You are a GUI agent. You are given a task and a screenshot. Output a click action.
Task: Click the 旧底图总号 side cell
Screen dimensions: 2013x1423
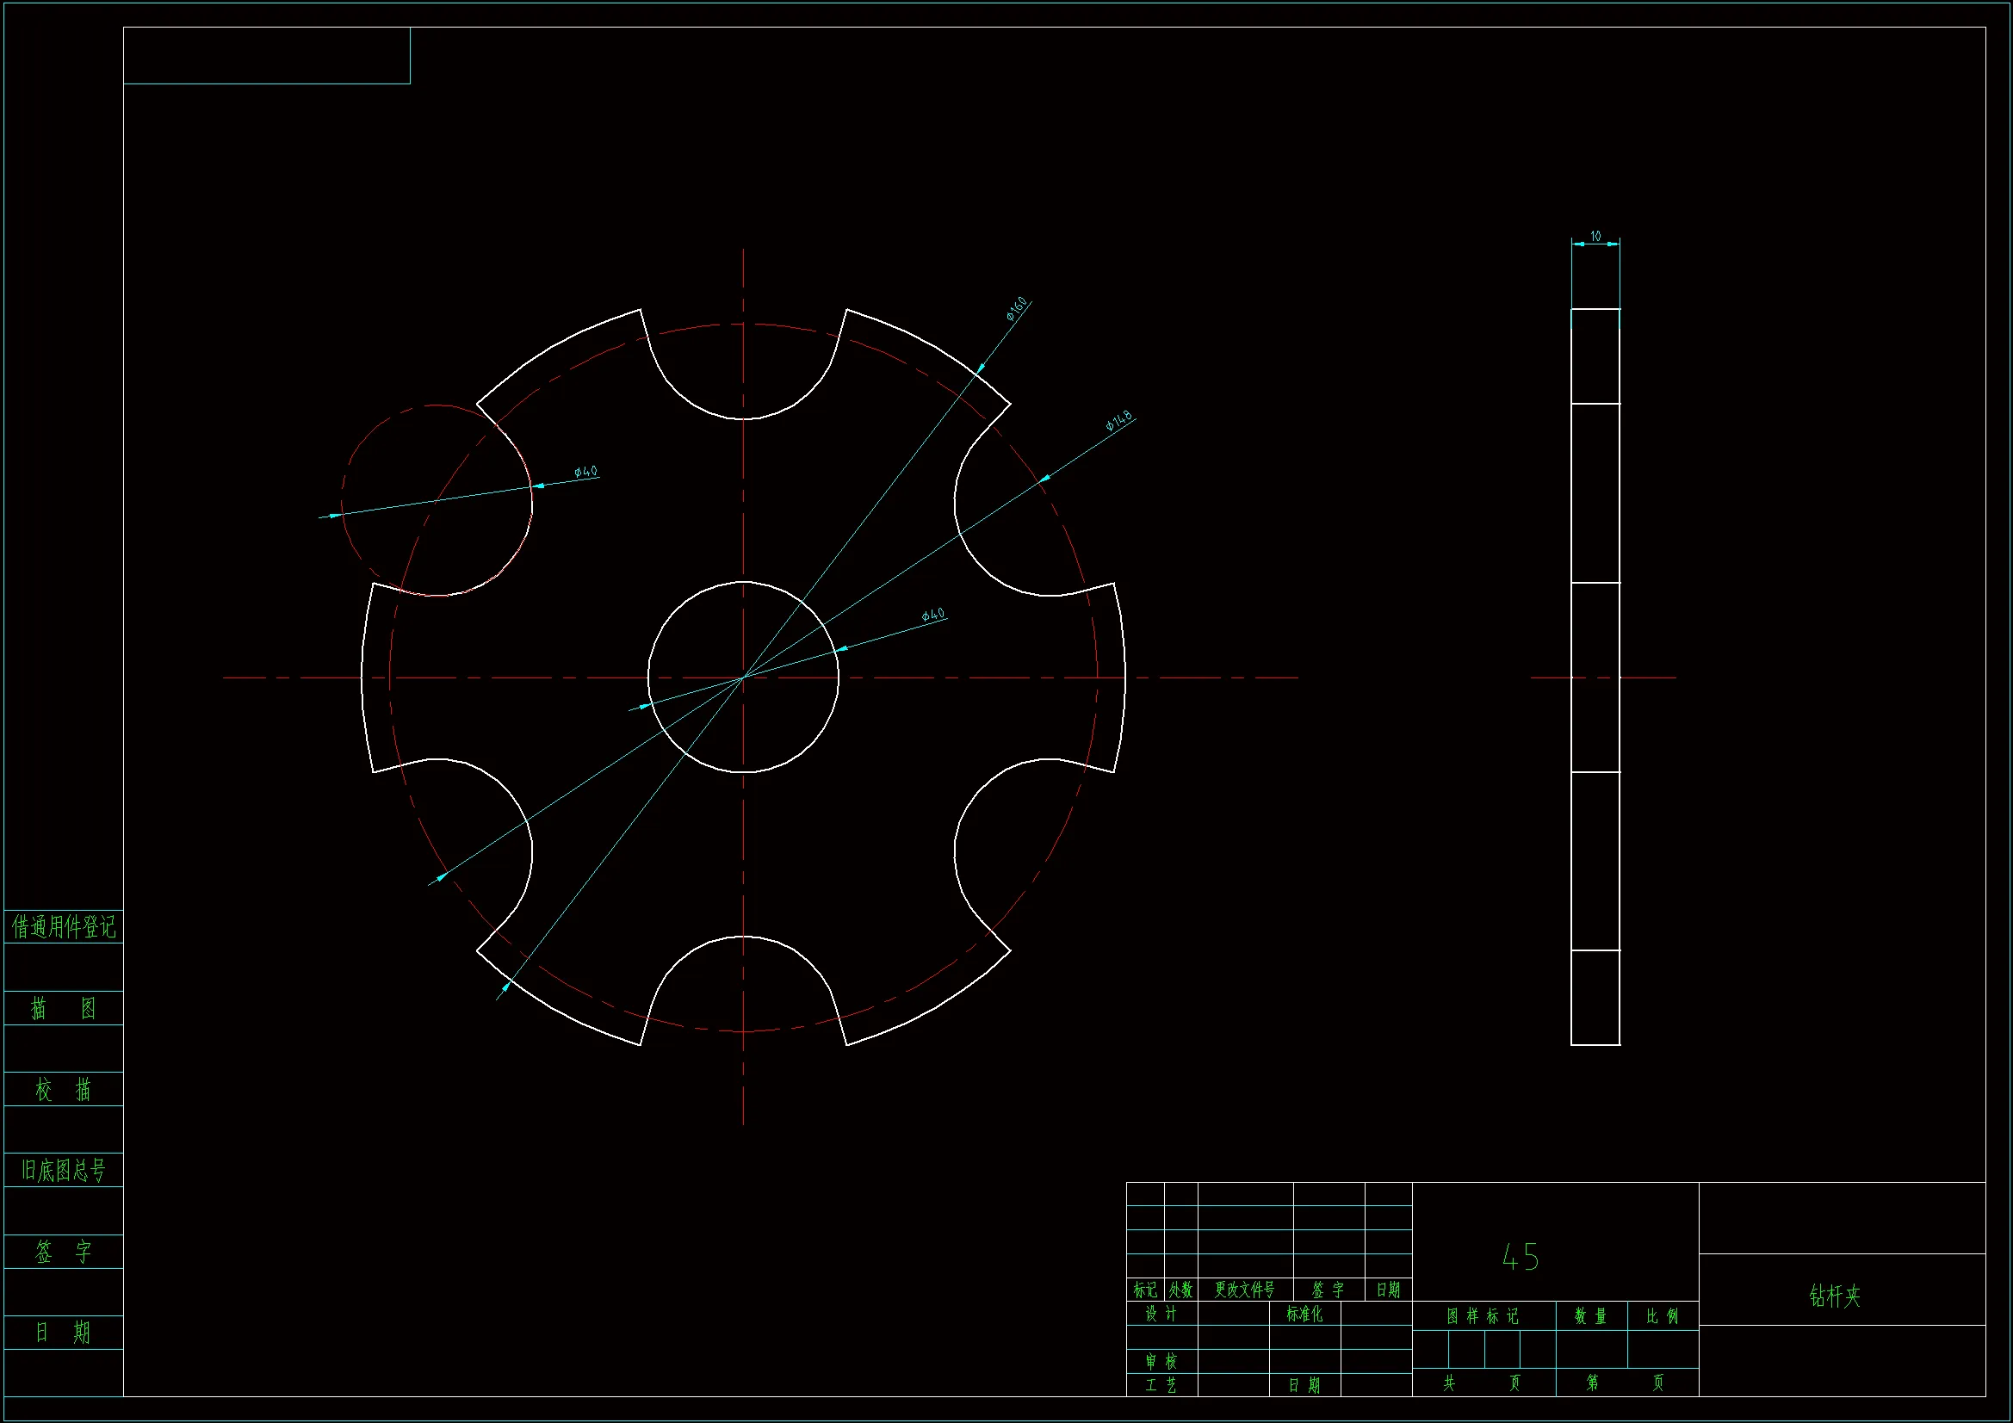(x=63, y=1171)
